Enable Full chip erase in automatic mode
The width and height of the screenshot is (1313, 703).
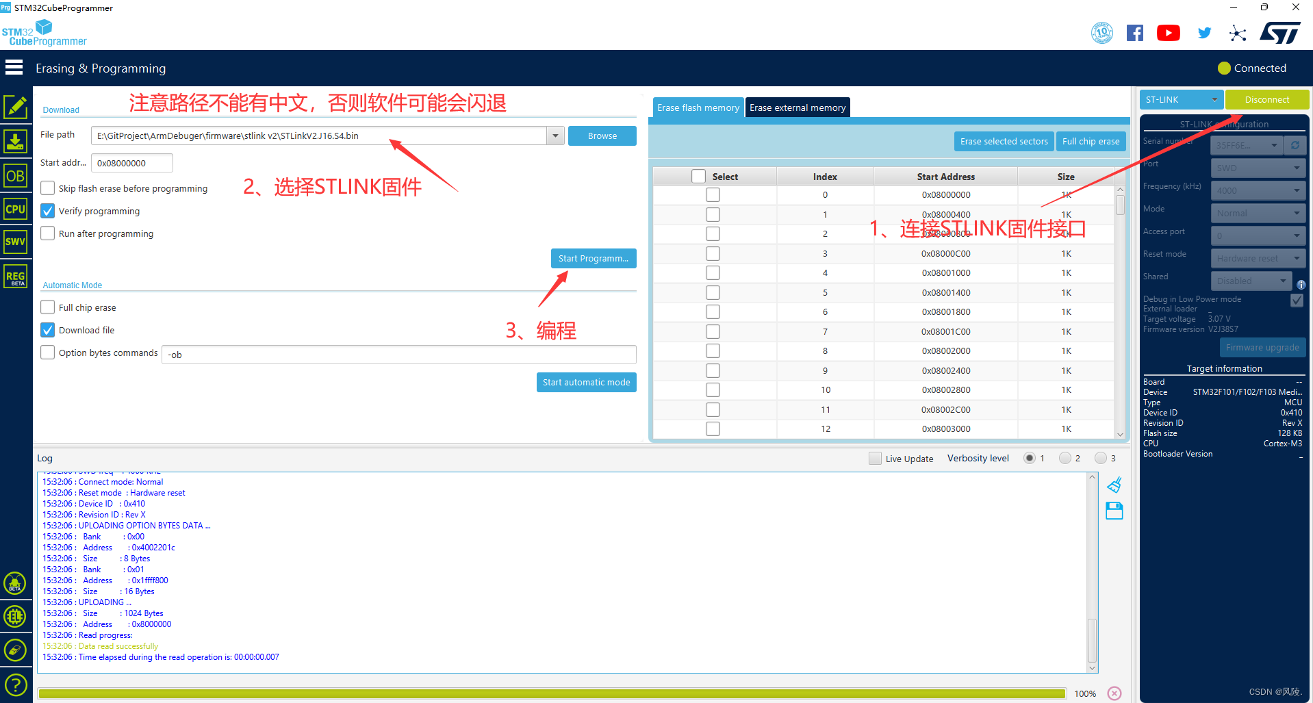click(x=47, y=307)
